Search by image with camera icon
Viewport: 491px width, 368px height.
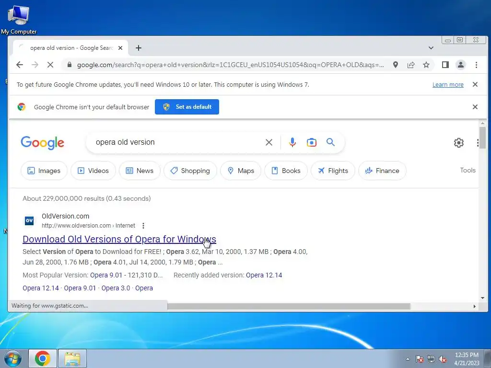tap(311, 142)
